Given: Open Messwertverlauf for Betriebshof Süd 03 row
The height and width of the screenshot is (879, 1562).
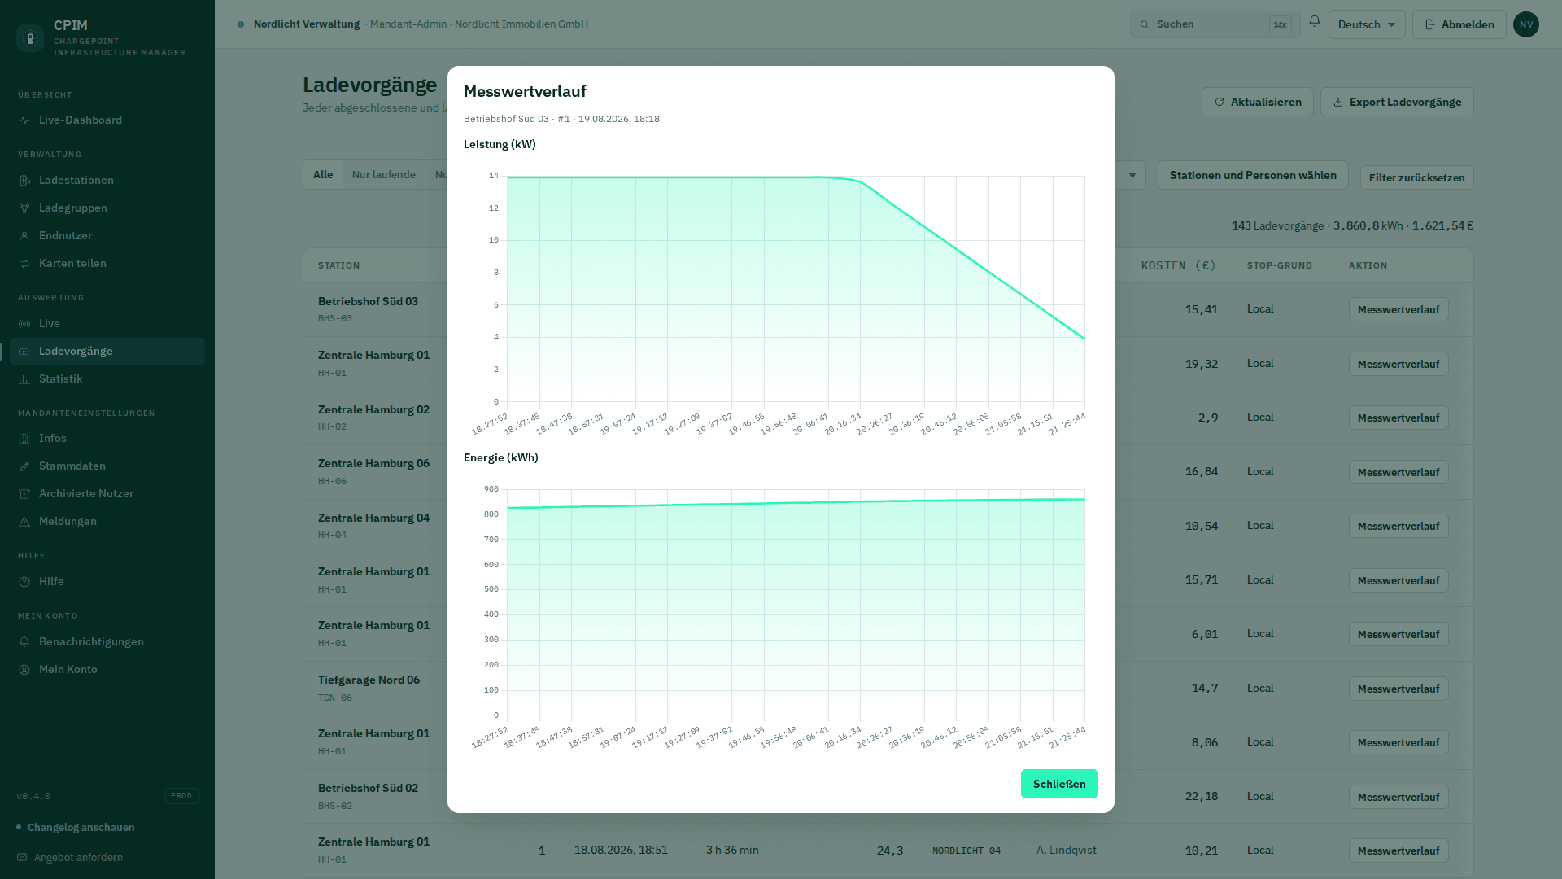Looking at the screenshot, I should coord(1398,309).
